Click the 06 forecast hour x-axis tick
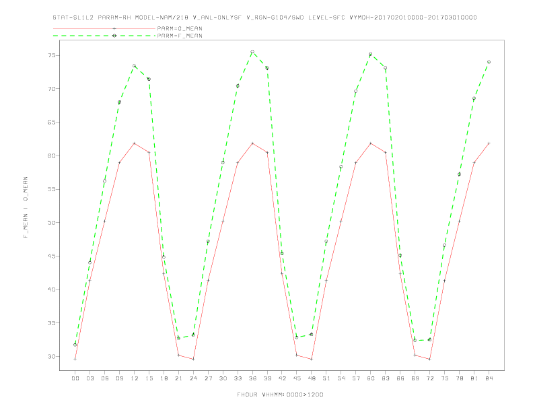Image resolution: width=533 pixels, height=412 pixels. (x=105, y=378)
